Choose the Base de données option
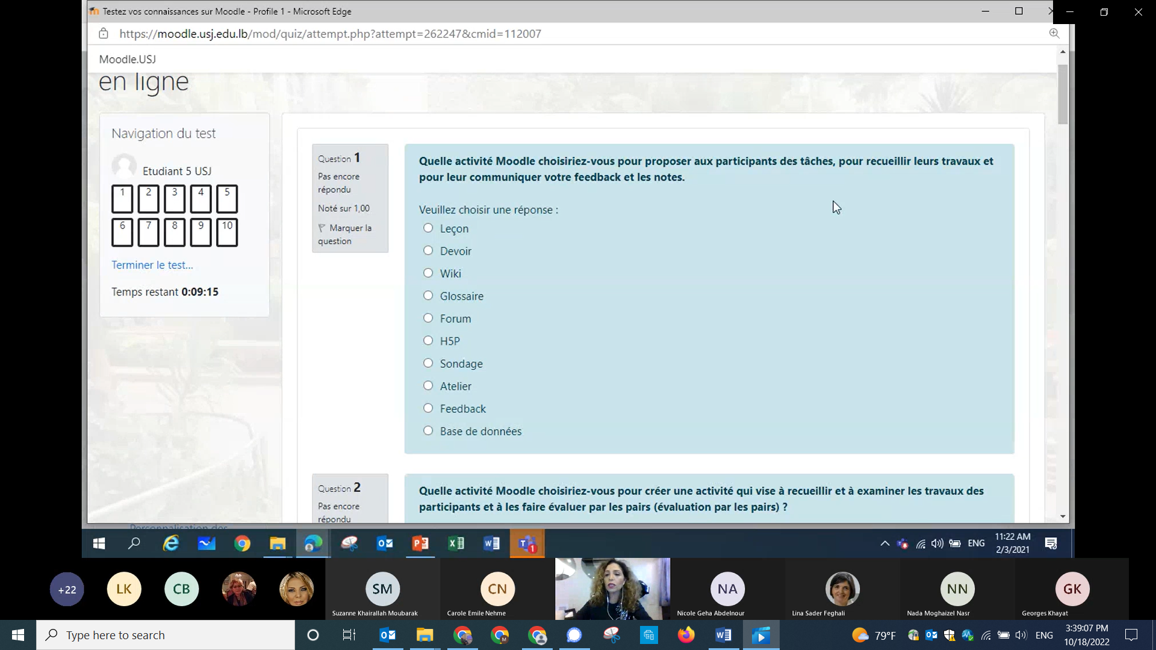 pos(428,431)
